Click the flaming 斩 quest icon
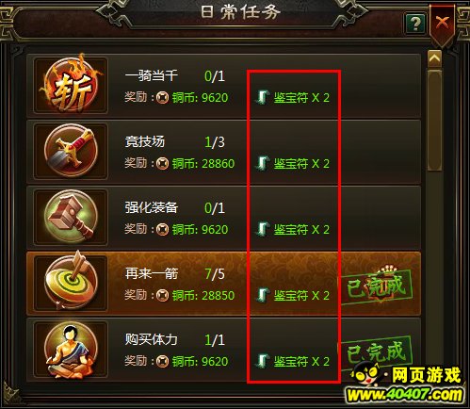Image resolution: width=470 pixels, height=409 pixels. click(x=71, y=85)
